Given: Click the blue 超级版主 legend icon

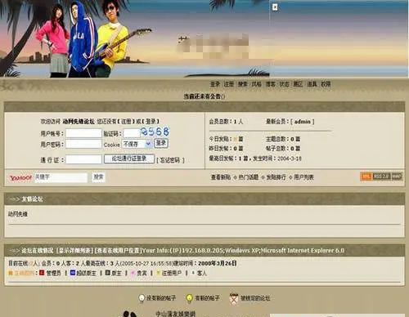Looking at the screenshot, I should click(73, 272).
